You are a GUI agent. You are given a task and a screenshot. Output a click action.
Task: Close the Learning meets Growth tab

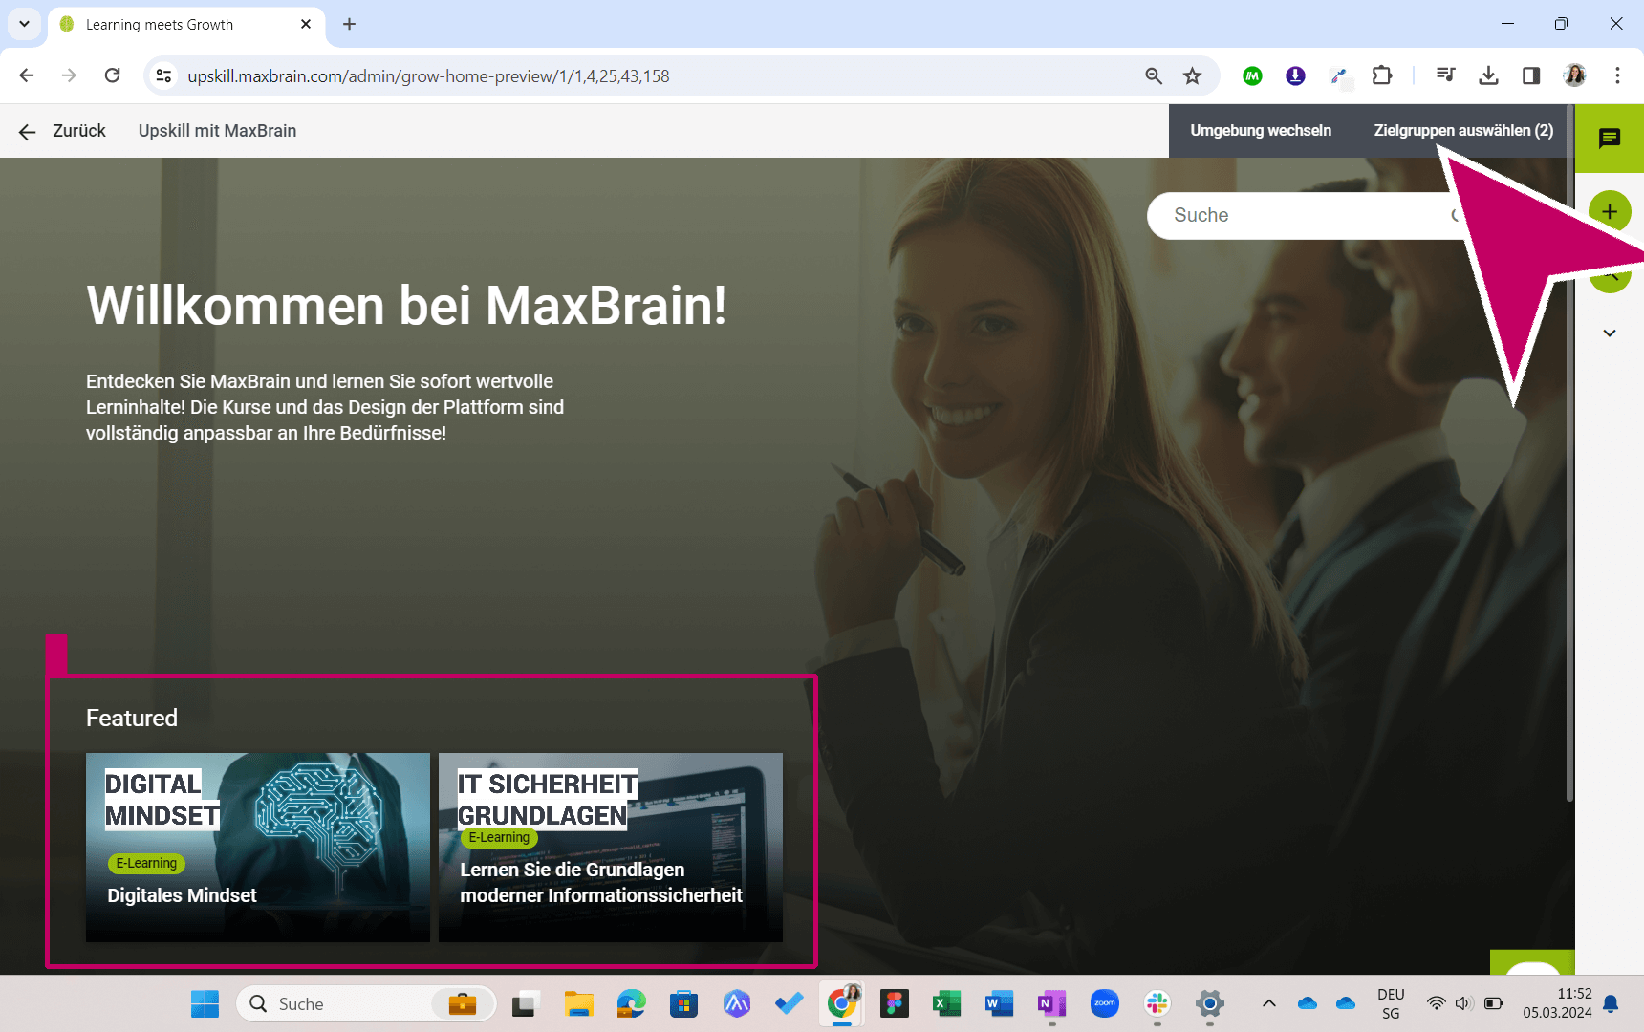306,24
